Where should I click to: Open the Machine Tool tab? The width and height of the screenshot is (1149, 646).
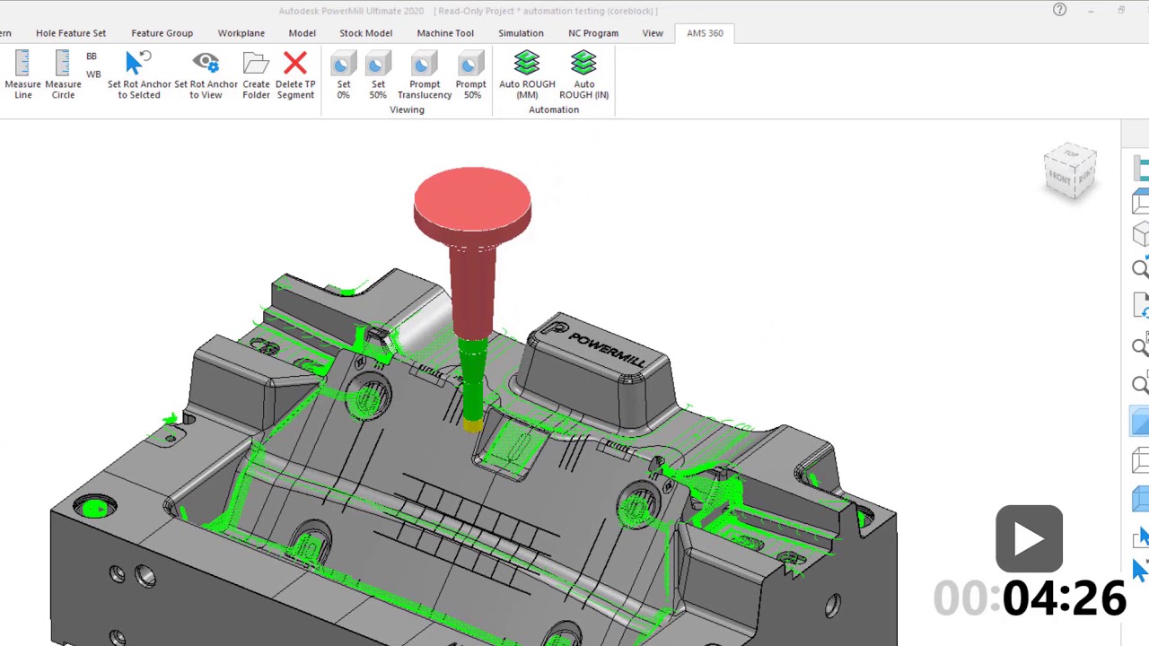coord(445,33)
